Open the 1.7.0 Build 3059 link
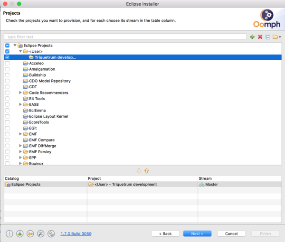This screenshot has height=242, width=285. [76, 233]
